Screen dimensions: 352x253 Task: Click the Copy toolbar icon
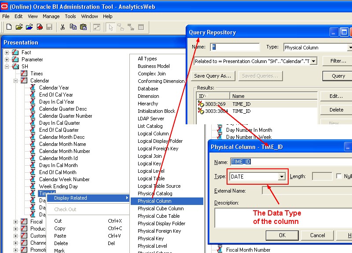click(73, 27)
